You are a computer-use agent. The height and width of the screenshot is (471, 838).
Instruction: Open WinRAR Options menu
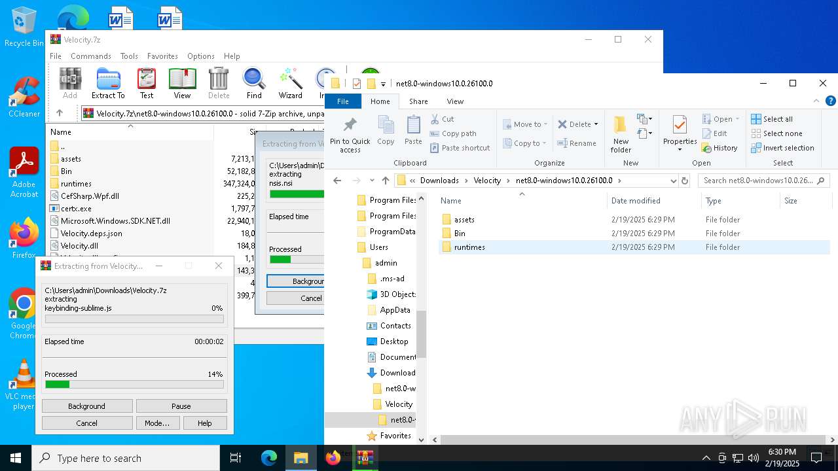pos(201,56)
